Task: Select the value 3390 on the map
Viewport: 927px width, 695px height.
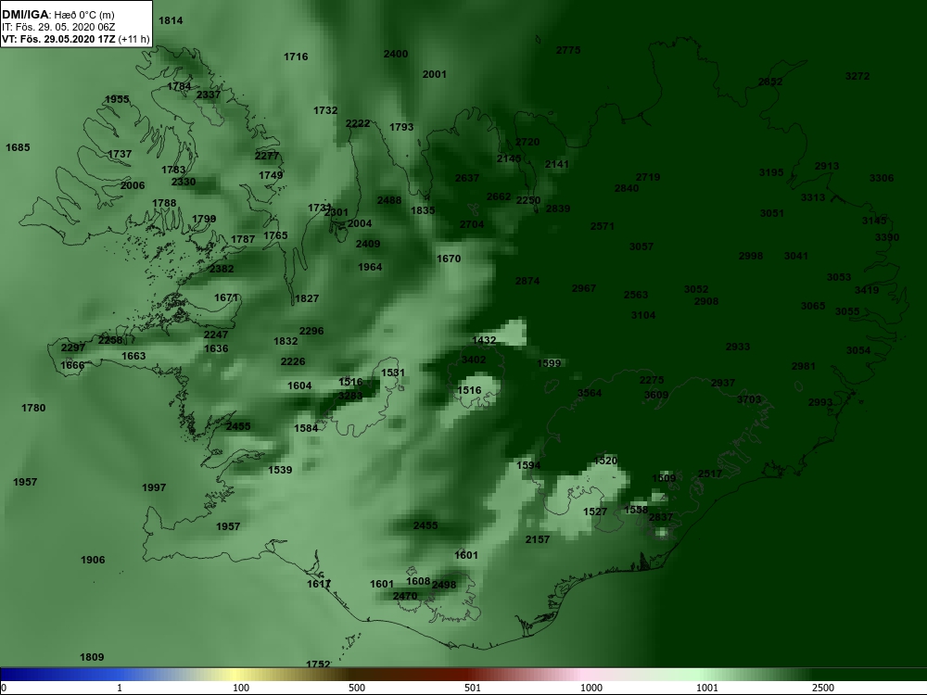Action: 887,237
